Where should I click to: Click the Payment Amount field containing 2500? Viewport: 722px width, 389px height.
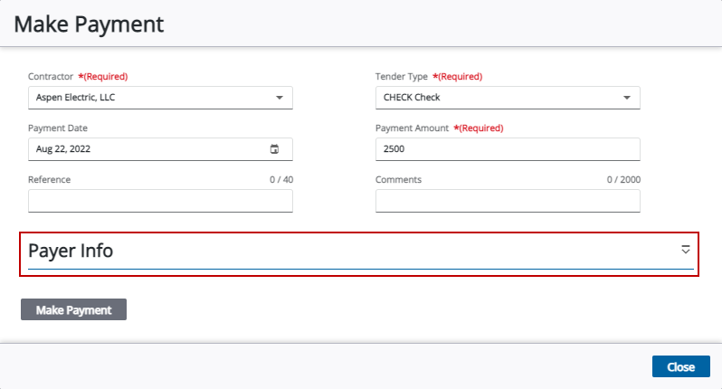tap(508, 149)
